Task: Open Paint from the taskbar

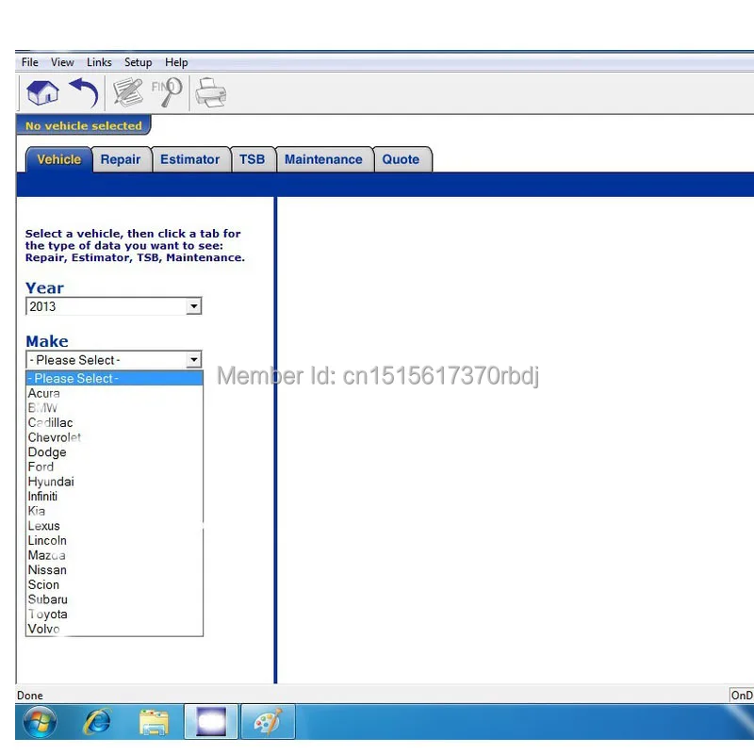Action: click(x=268, y=721)
